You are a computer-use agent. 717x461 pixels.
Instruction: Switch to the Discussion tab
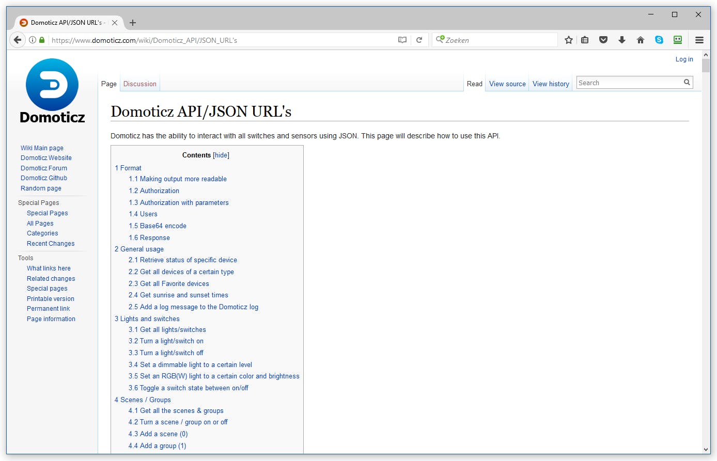click(140, 84)
